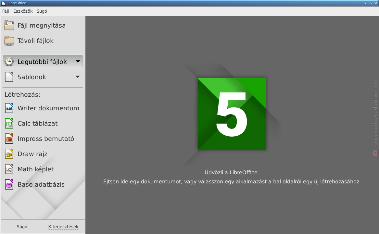Maximize window using title bar up-arrow
The width and height of the screenshot is (379, 234).
click(371, 3)
